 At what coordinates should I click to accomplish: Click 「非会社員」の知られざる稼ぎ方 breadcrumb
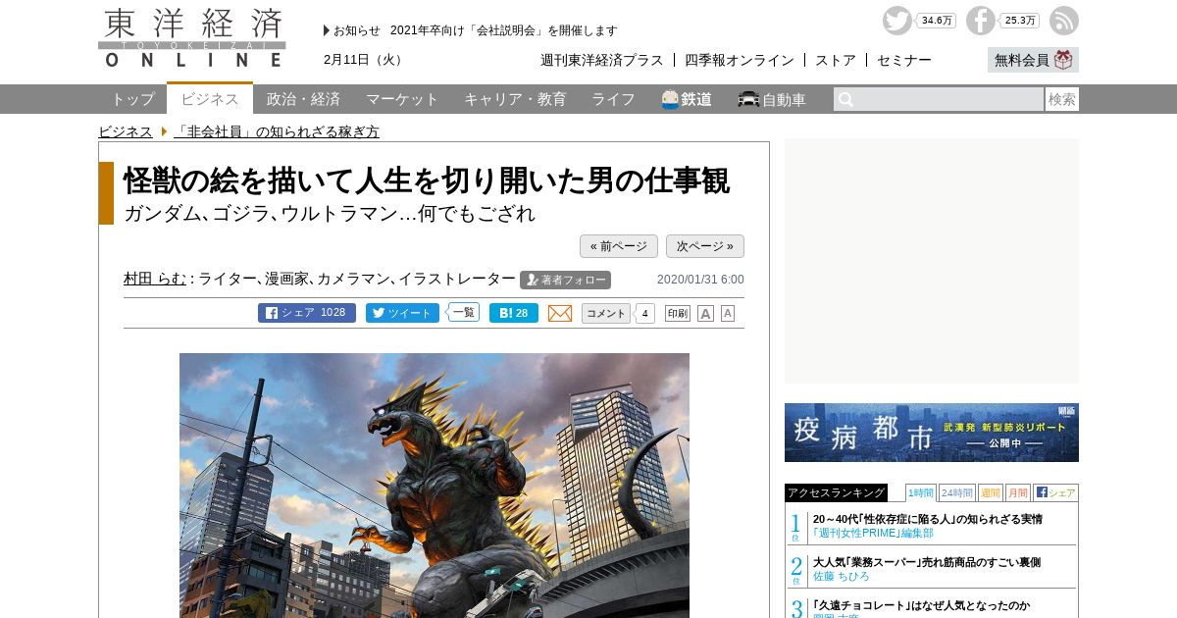277,131
